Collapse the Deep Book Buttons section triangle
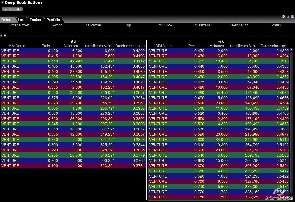The width and height of the screenshot is (295, 202). coord(2,2)
